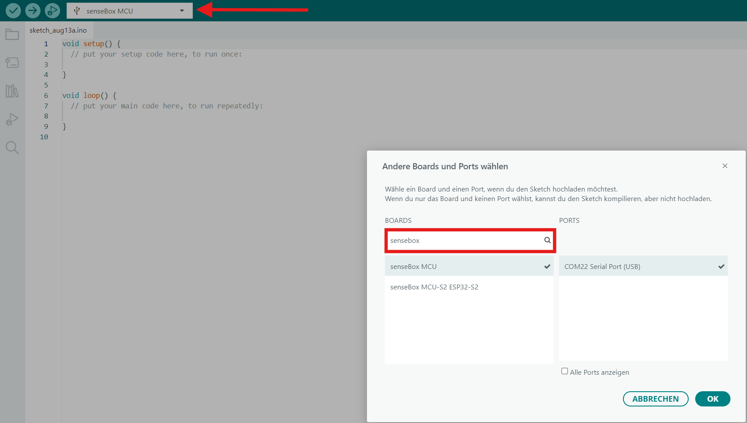Select COM22 Serial Port (USB)
747x423 pixels.
pos(643,266)
